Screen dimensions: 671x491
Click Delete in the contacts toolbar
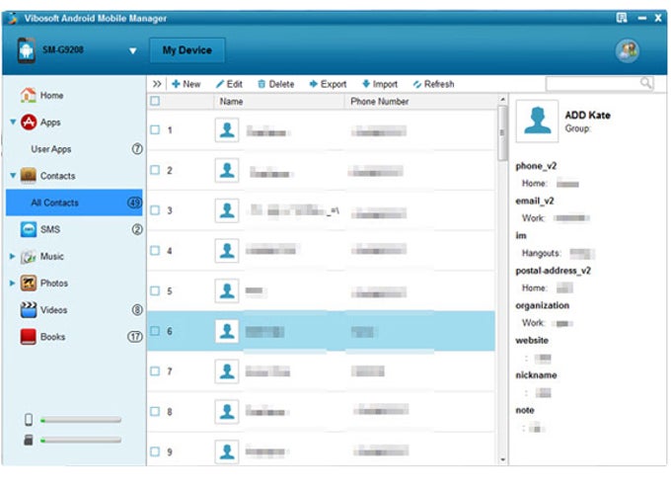click(x=276, y=84)
